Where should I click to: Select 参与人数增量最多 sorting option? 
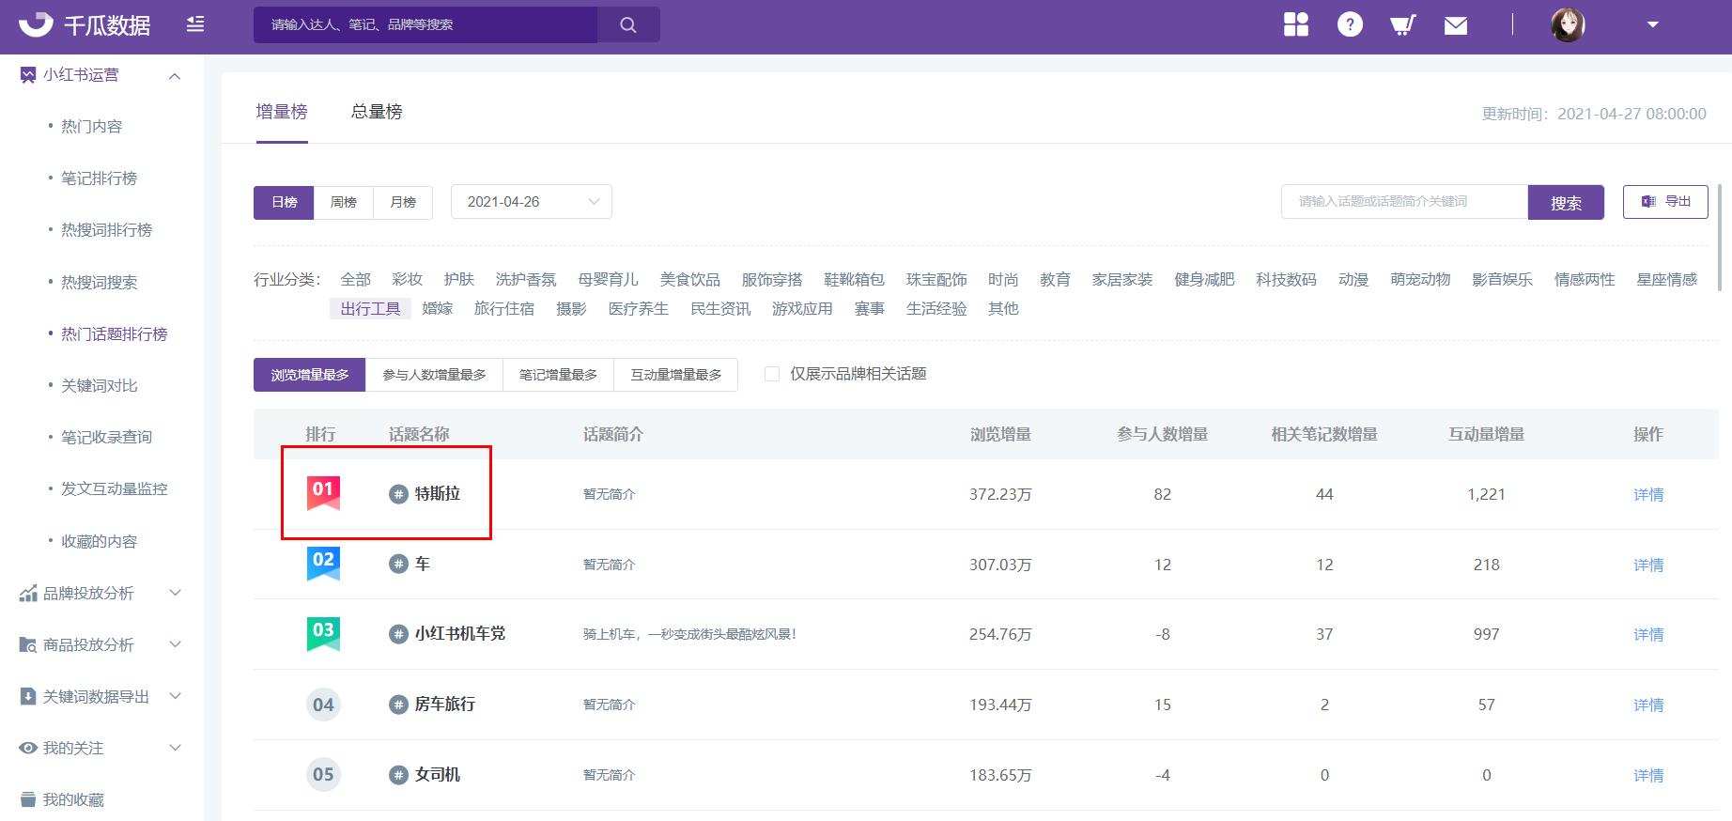[434, 375]
